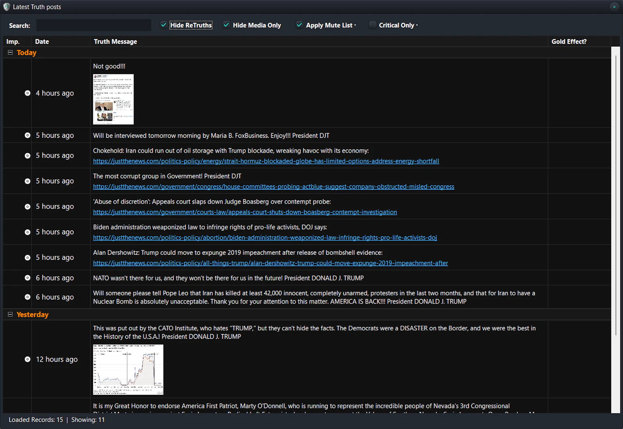The width and height of the screenshot is (623, 429).
Task: Click the "Date" column header
Action: click(42, 41)
